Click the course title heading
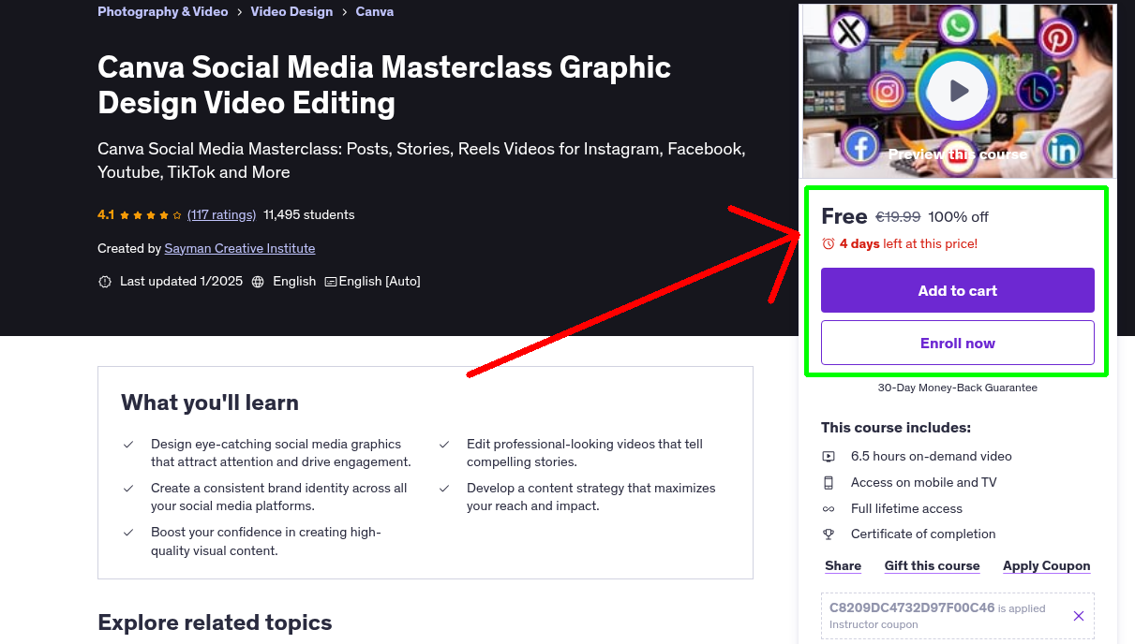 coord(384,84)
